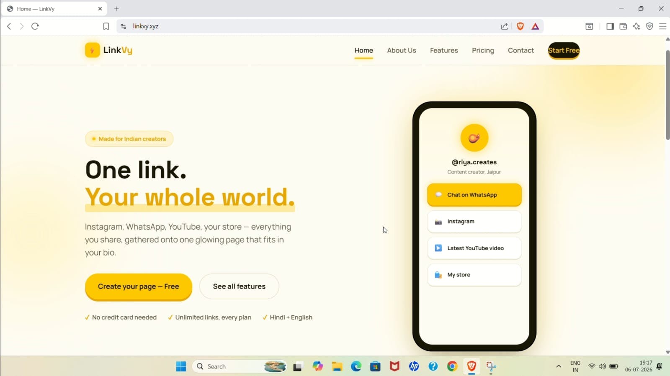The height and width of the screenshot is (376, 670).
Task: Reload the linkvy.xyz page
Action: tap(35, 26)
